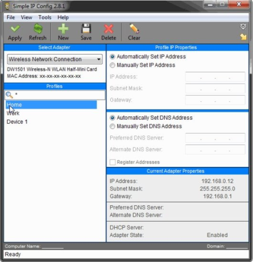Click the current IP value 192.168.0.12
The image size is (253, 262).
(x=218, y=181)
